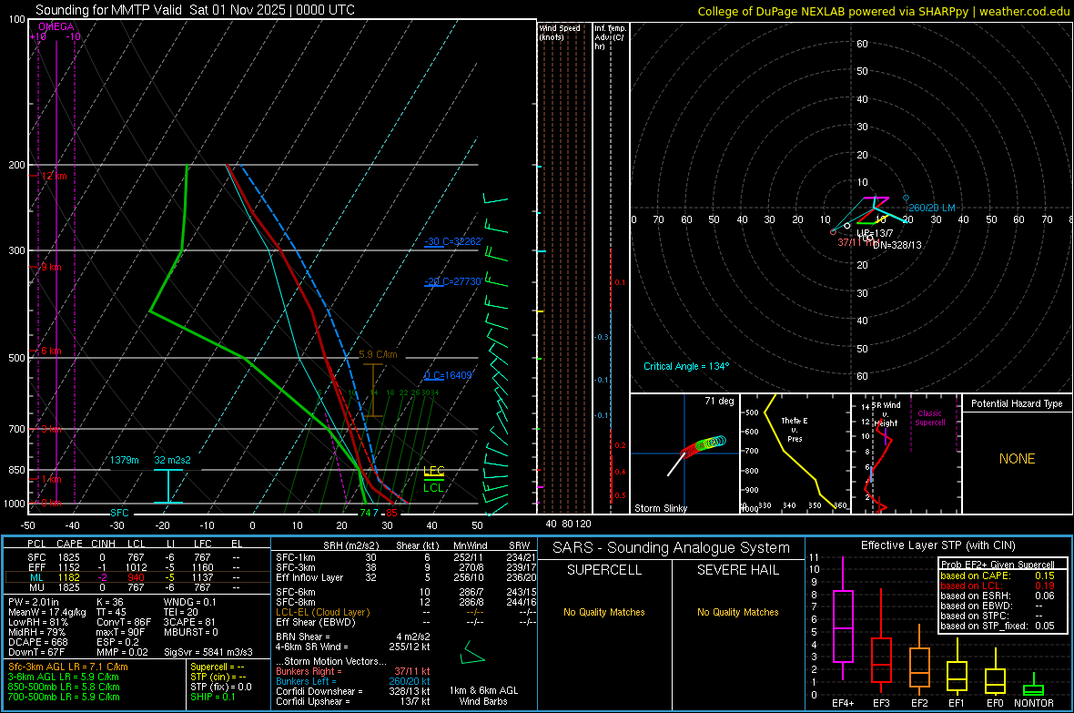The image size is (1074, 713).
Task: Open the Storm Slinky inset
Action: click(x=685, y=453)
